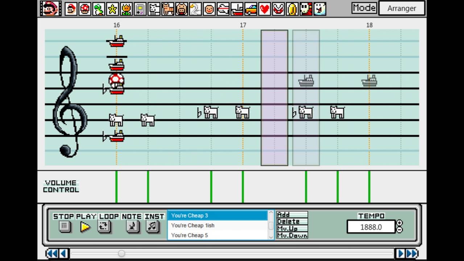Select the Car instrument icon
Image resolution: width=464 pixels, height=261 pixels.
[250, 9]
